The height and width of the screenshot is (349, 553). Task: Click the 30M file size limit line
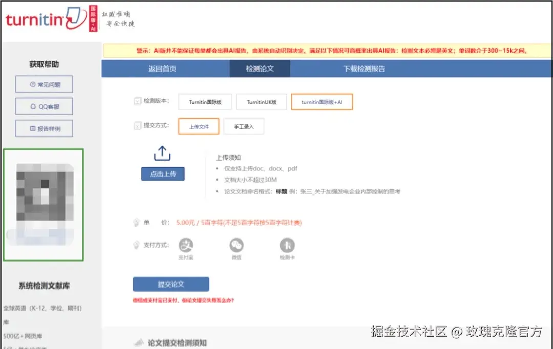pos(250,180)
